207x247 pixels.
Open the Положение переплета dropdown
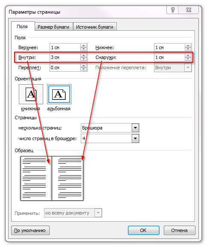[x=188, y=68]
